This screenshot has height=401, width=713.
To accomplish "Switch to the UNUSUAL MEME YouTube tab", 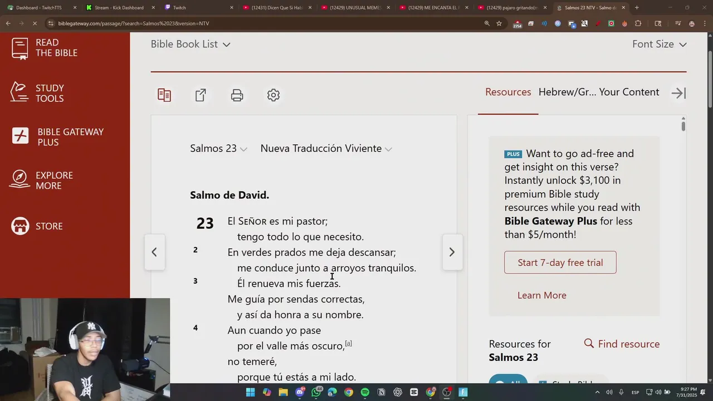I will pyautogui.click(x=355, y=8).
